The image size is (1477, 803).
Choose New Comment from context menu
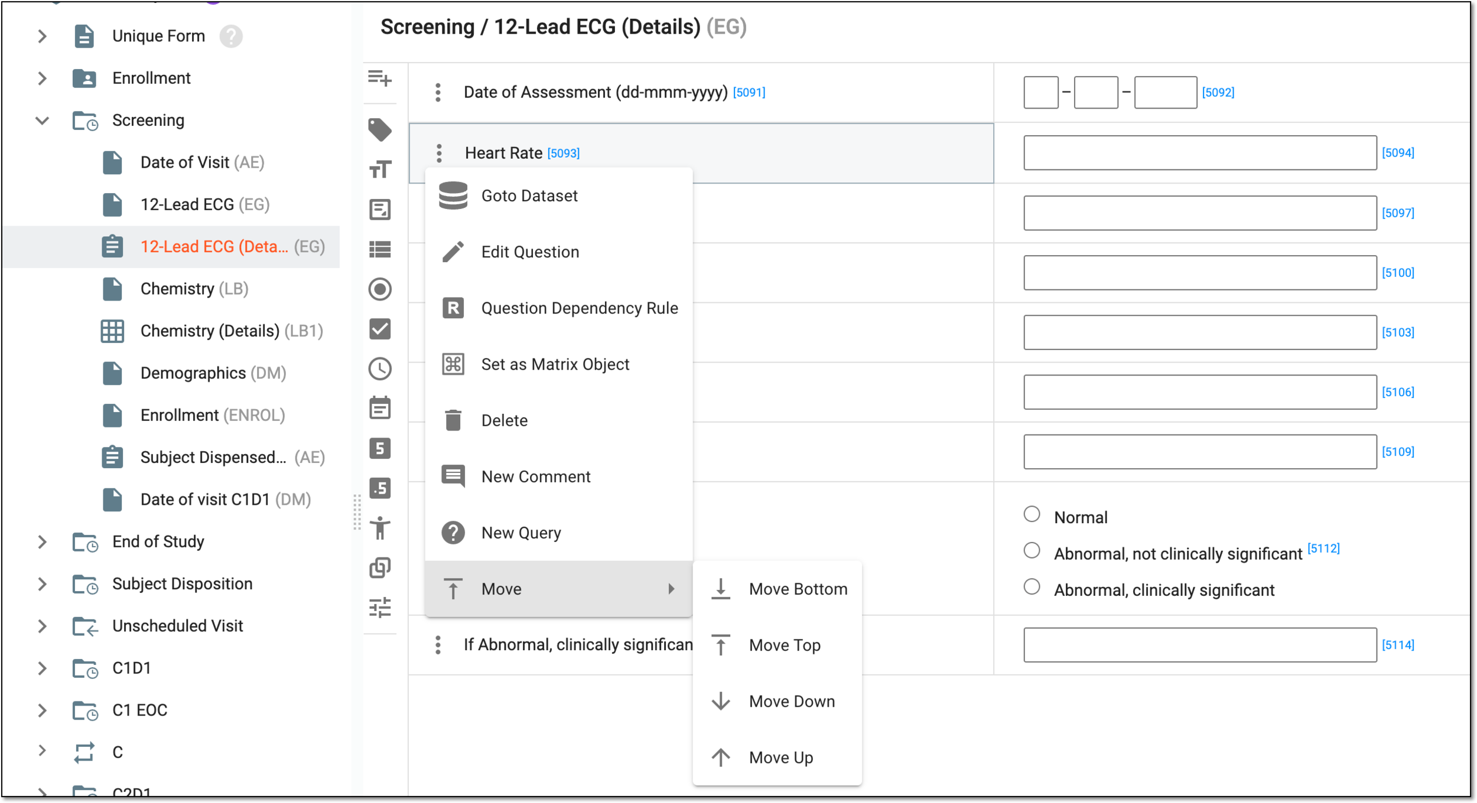(x=559, y=476)
